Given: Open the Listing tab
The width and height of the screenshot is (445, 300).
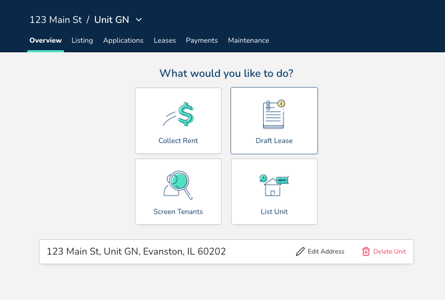Looking at the screenshot, I should 82,41.
